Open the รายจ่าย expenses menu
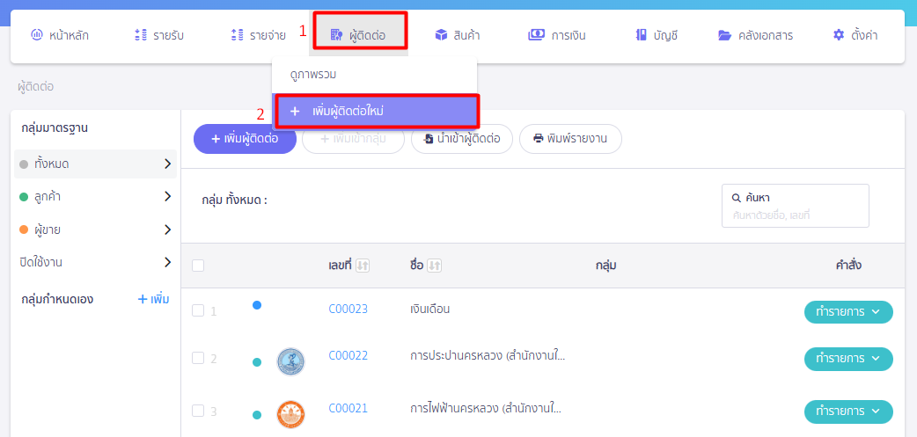 pos(258,35)
